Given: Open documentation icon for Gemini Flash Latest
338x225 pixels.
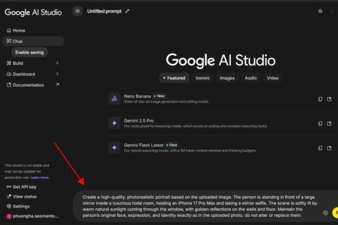Looking at the screenshot, I should tap(330, 147).
